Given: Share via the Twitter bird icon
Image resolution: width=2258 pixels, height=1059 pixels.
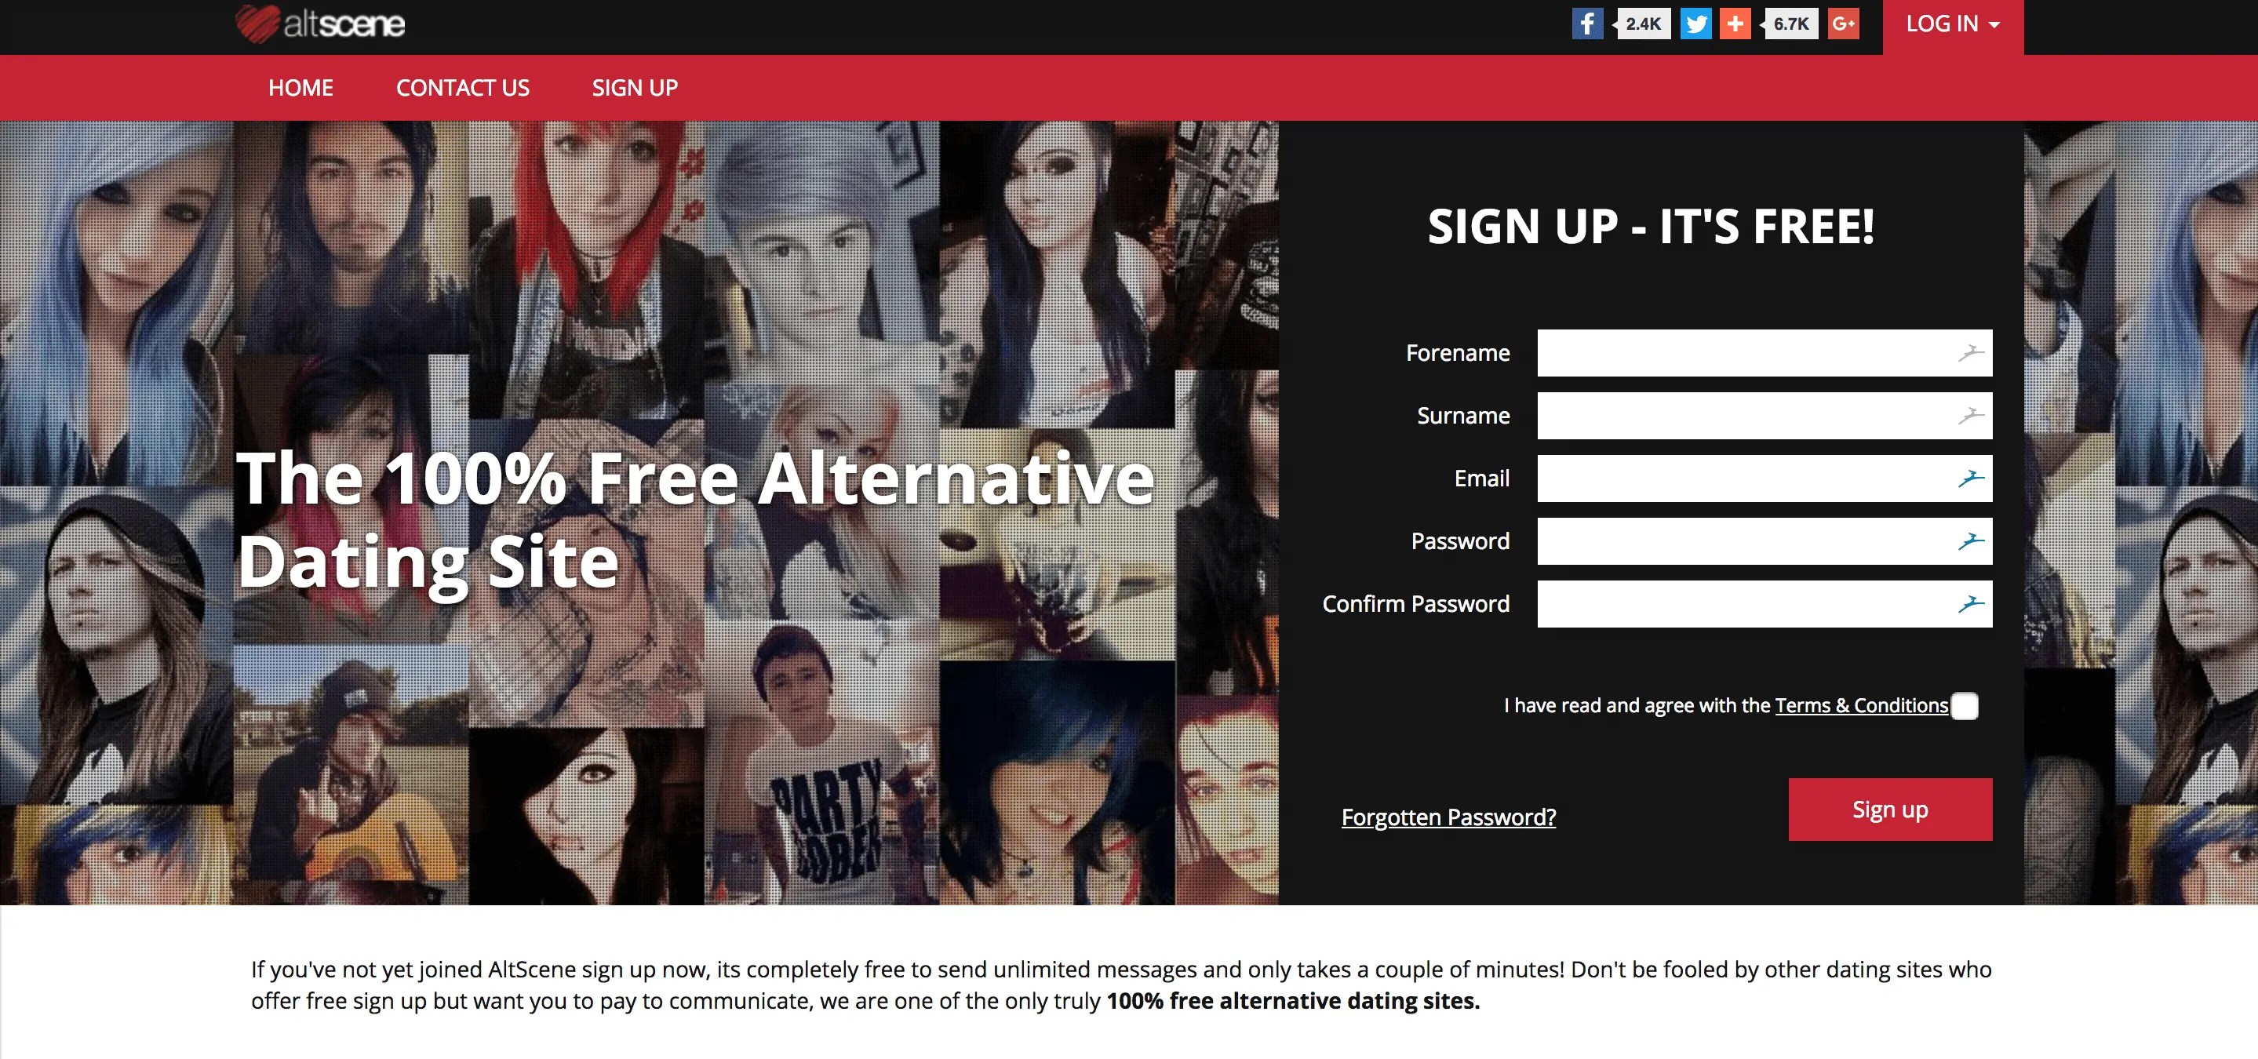Looking at the screenshot, I should tap(1696, 24).
